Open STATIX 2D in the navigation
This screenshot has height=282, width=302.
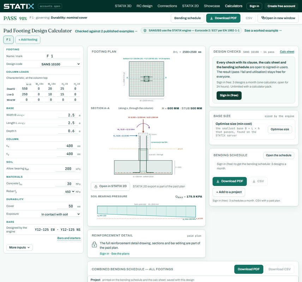190,6
